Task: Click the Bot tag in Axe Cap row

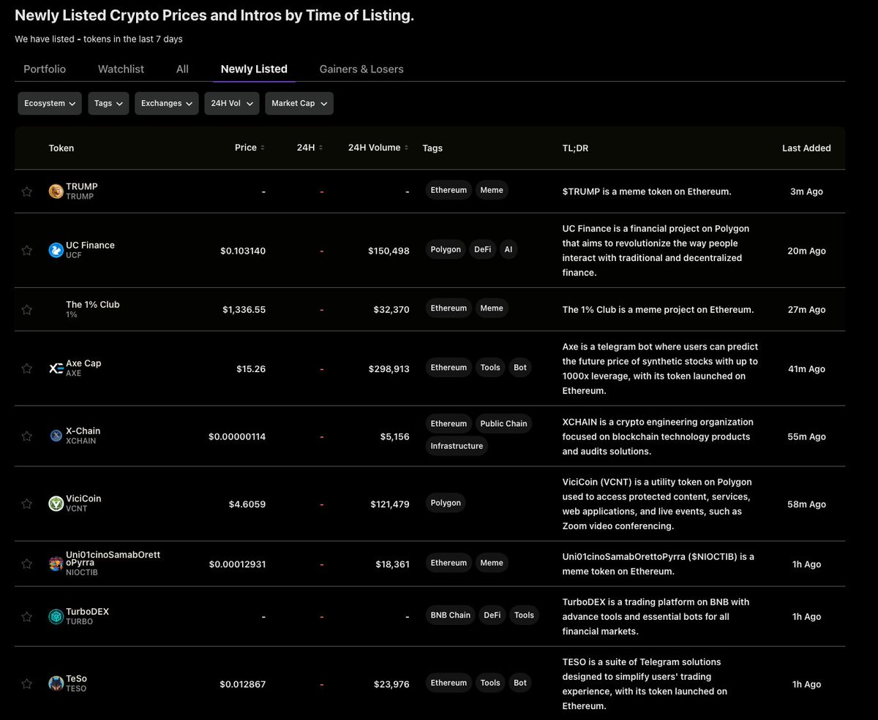Action: pos(520,367)
